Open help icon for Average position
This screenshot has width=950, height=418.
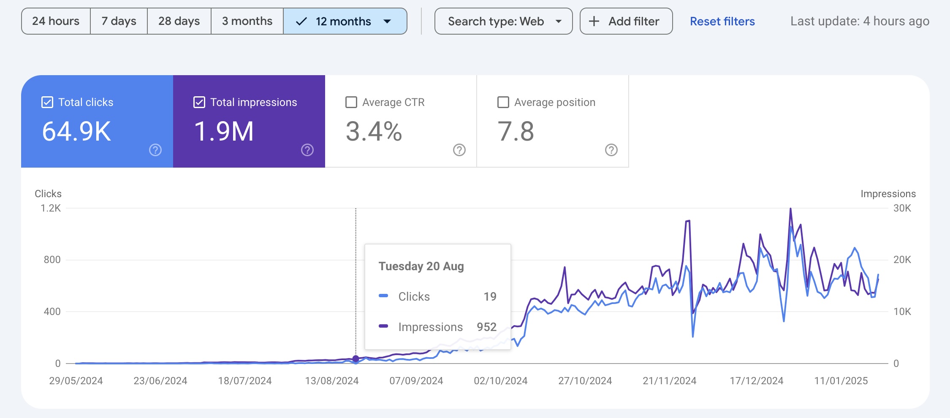click(611, 150)
